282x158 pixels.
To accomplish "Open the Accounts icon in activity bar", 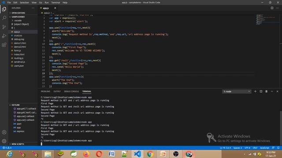I will (x=4, y=133).
